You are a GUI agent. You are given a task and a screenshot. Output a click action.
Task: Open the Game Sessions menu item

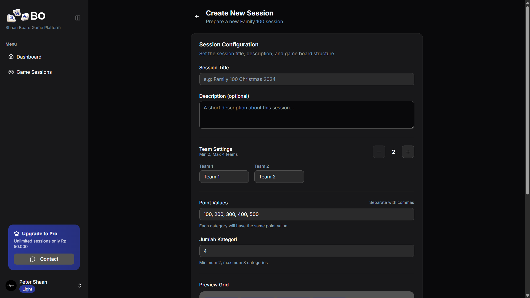coord(34,72)
